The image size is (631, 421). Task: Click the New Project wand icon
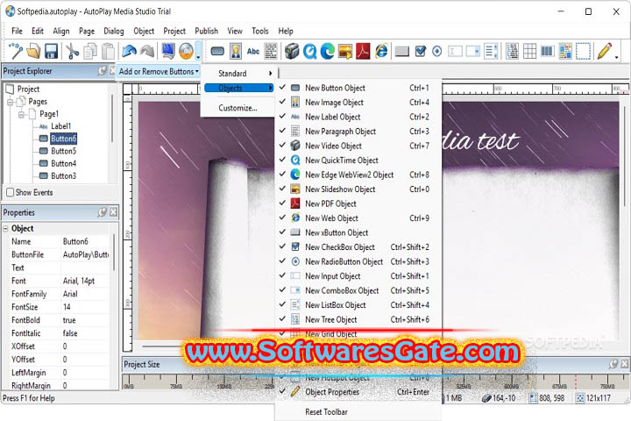(x=16, y=51)
